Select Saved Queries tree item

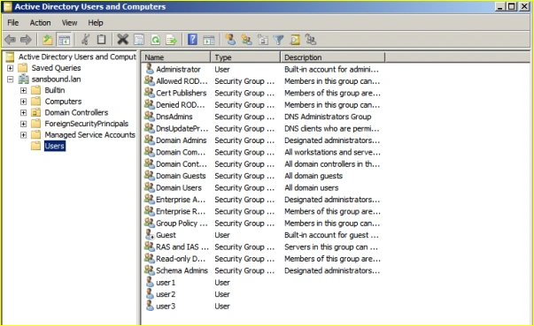coord(56,68)
